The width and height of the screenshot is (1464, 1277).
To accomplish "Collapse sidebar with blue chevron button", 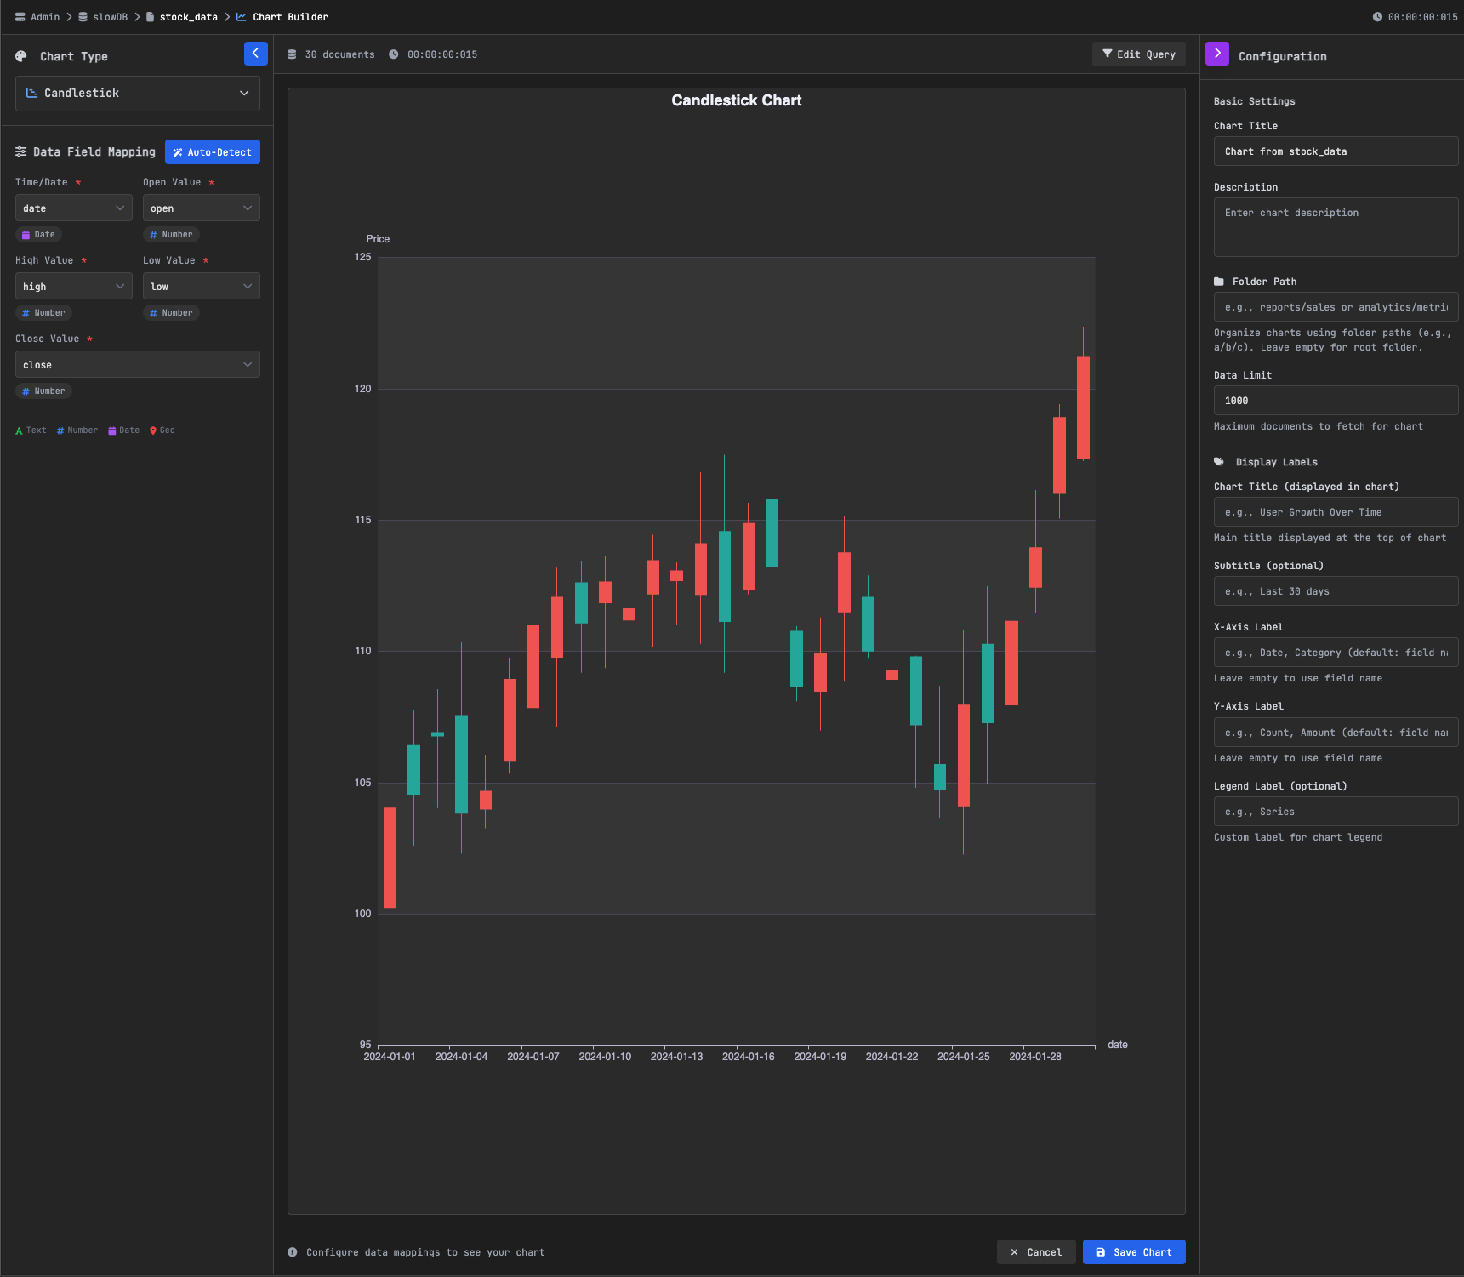I will tap(255, 53).
